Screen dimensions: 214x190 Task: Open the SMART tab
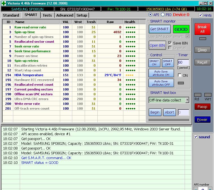(31, 15)
